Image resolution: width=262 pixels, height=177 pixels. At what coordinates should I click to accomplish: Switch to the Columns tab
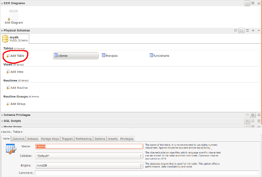click(18, 139)
